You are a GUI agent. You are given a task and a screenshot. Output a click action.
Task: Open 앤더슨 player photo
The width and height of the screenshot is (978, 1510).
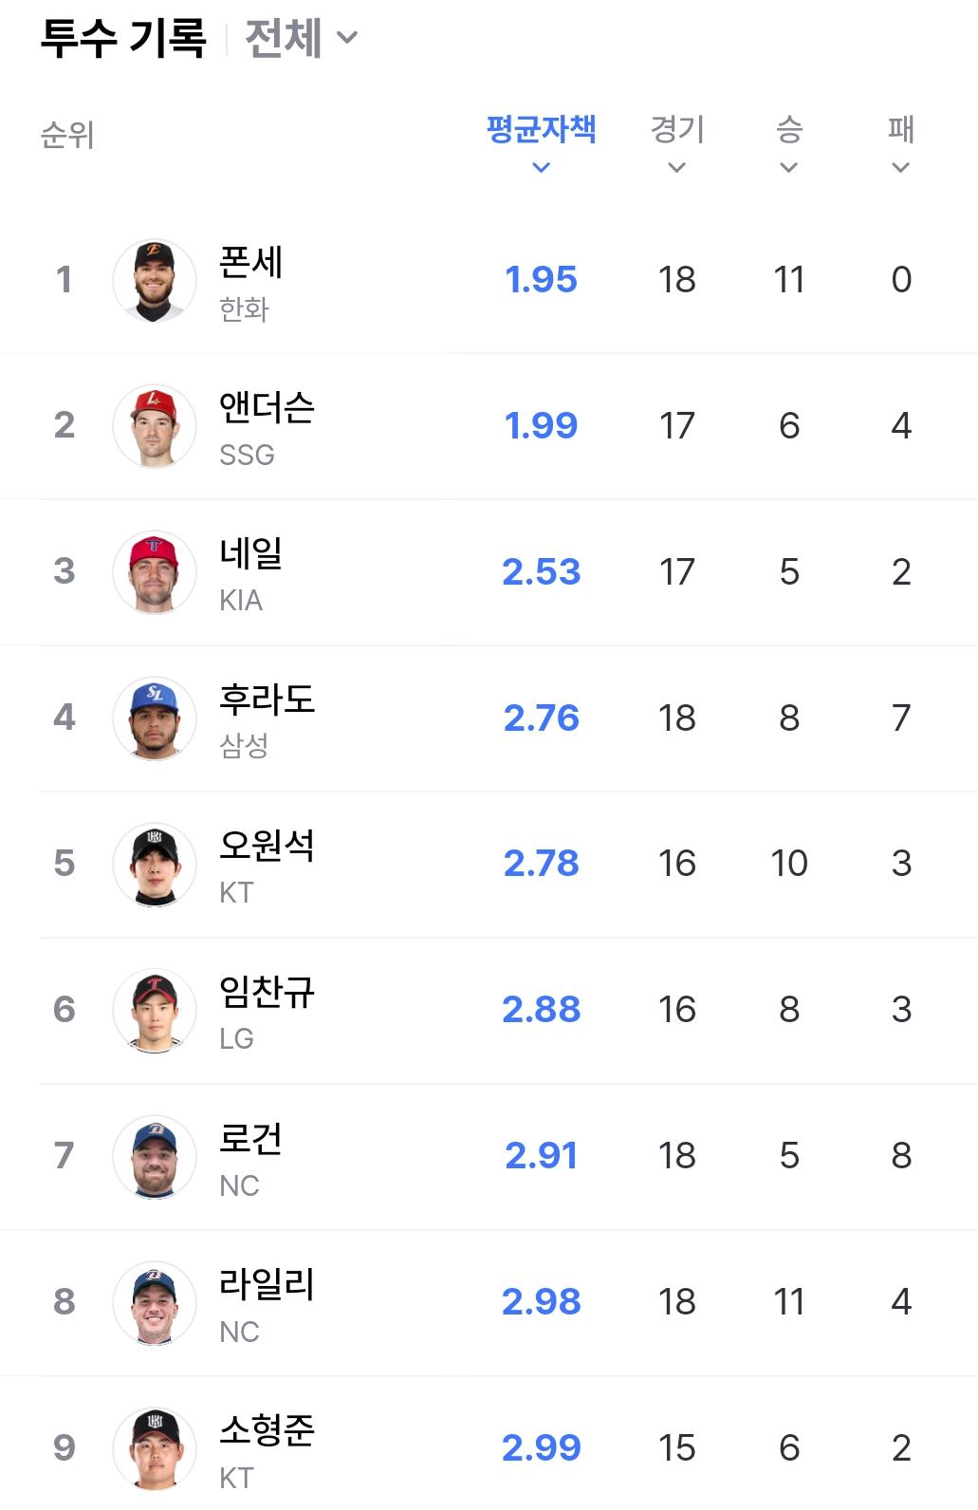(x=155, y=427)
